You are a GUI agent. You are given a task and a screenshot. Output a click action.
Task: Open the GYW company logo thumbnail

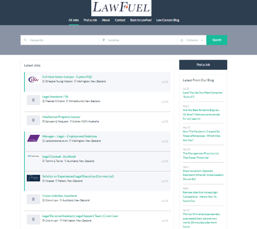33,80
